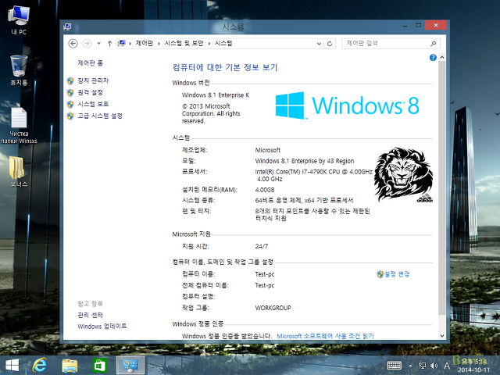
Task: Open 원격 설정 link
Action: point(91,92)
